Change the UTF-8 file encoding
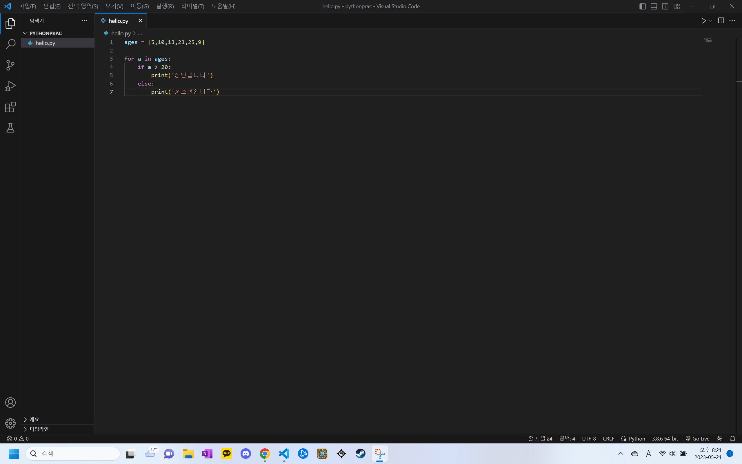Viewport: 742px width, 464px height. click(589, 438)
